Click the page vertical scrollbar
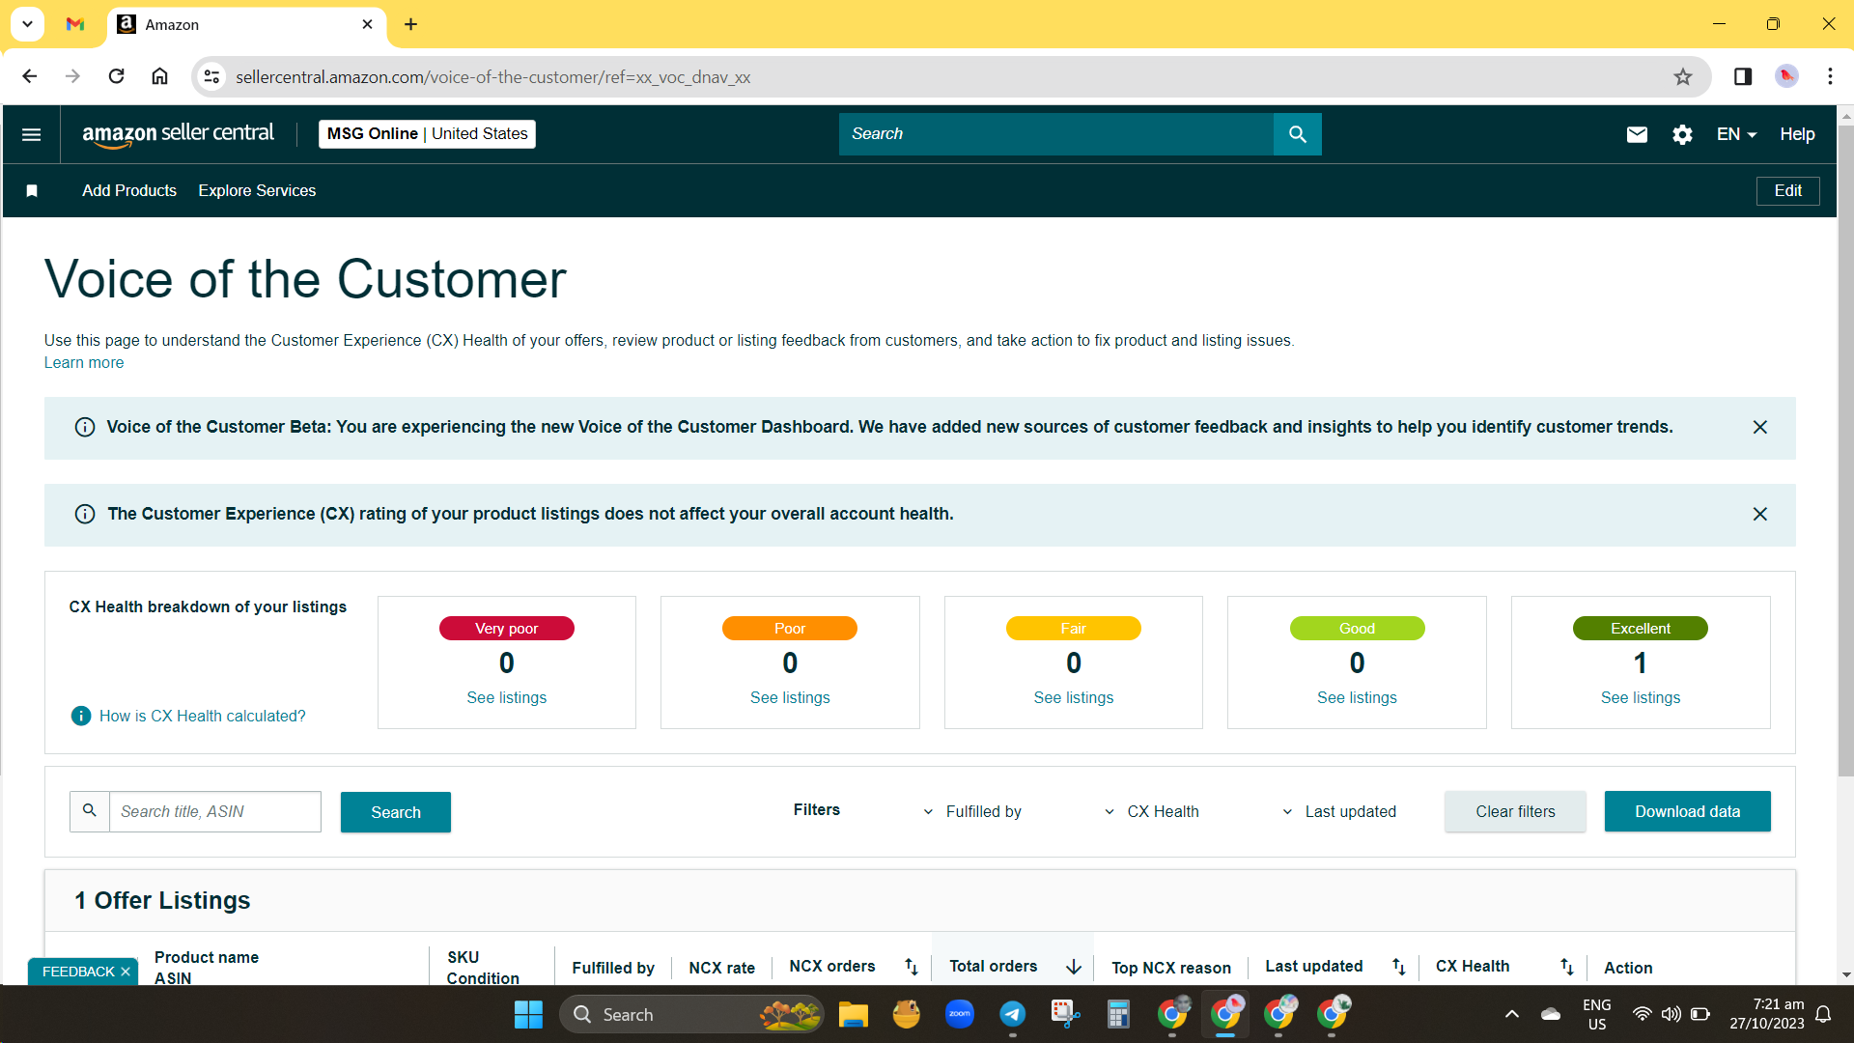 (1845, 449)
